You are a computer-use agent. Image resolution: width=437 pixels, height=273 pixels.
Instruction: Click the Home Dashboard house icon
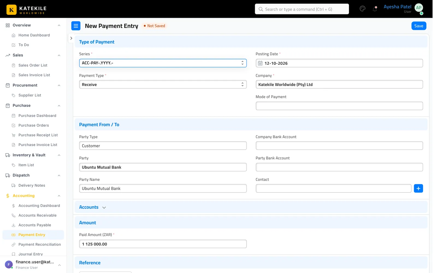pyautogui.click(x=13, y=35)
